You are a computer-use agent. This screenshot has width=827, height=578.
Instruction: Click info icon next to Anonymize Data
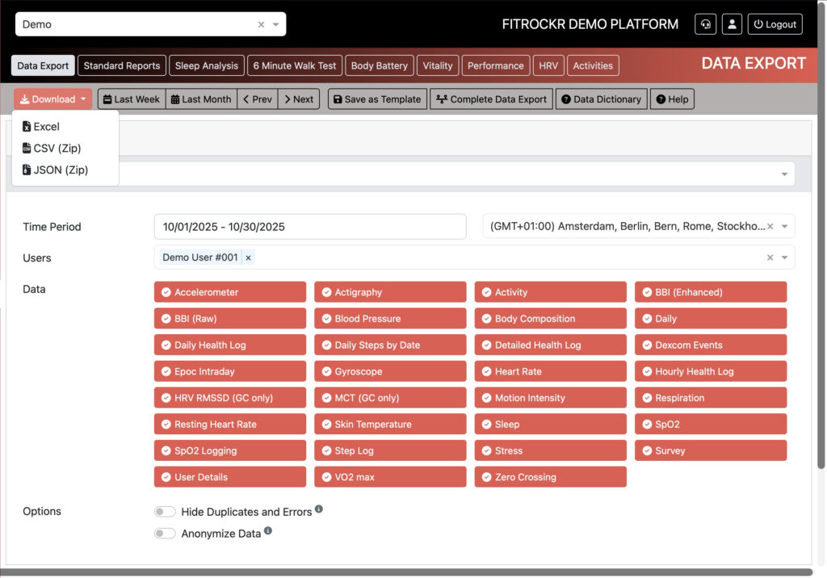pyautogui.click(x=268, y=531)
